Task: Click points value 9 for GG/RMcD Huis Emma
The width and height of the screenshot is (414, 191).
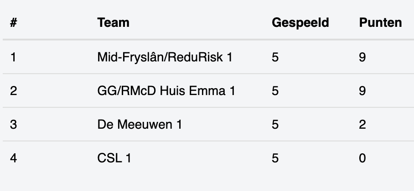Action: 362,91
